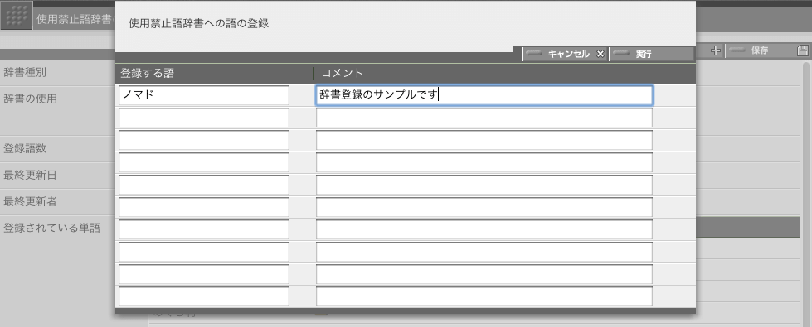Click the fourth row 登録する語 field
The width and height of the screenshot is (812, 327).
204,162
